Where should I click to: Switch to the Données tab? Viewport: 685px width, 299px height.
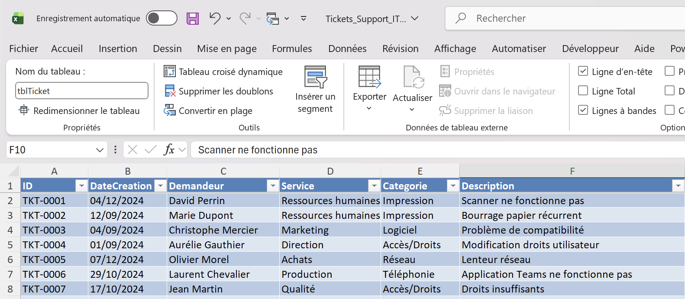[347, 49]
